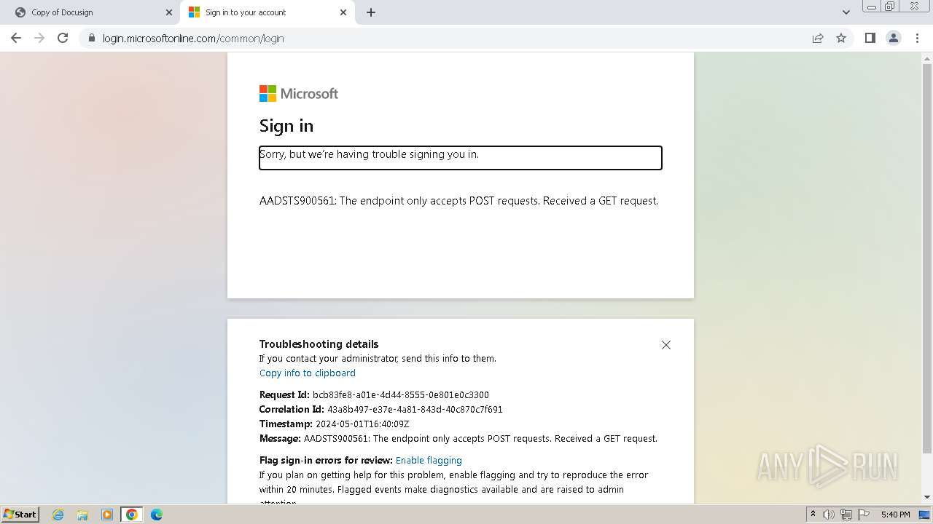Screen dimensions: 933x524
Task: Open the Windows Start menu
Action: pos(20,514)
